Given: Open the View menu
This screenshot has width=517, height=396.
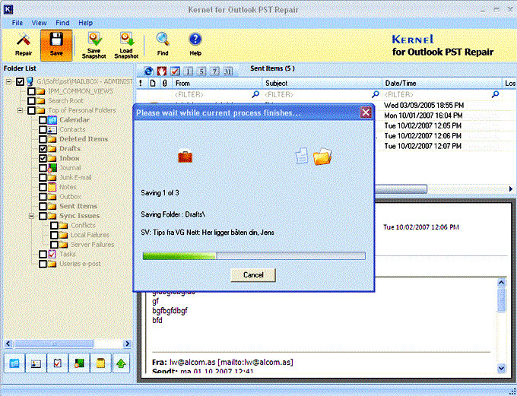Looking at the screenshot, I should (x=39, y=23).
